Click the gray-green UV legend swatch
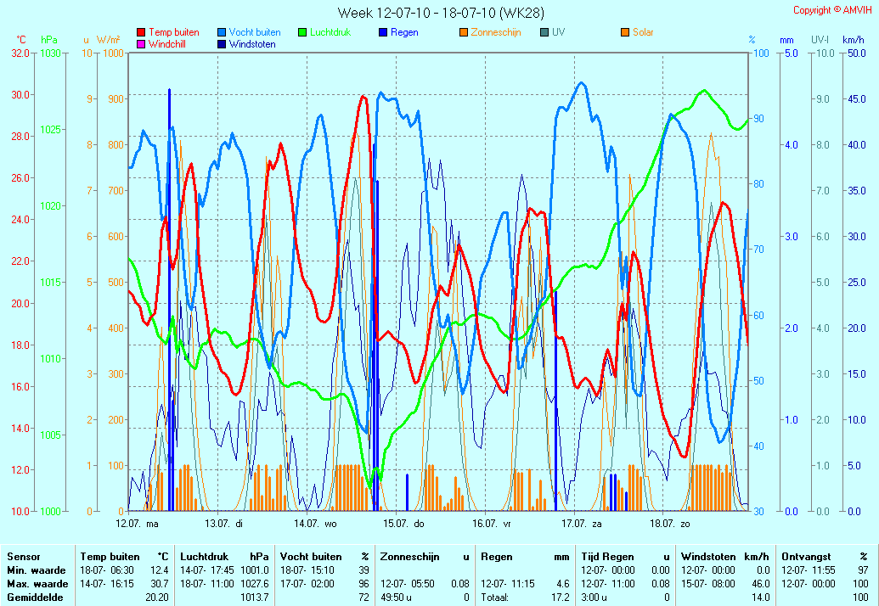The width and height of the screenshot is (879, 606). 544,32
